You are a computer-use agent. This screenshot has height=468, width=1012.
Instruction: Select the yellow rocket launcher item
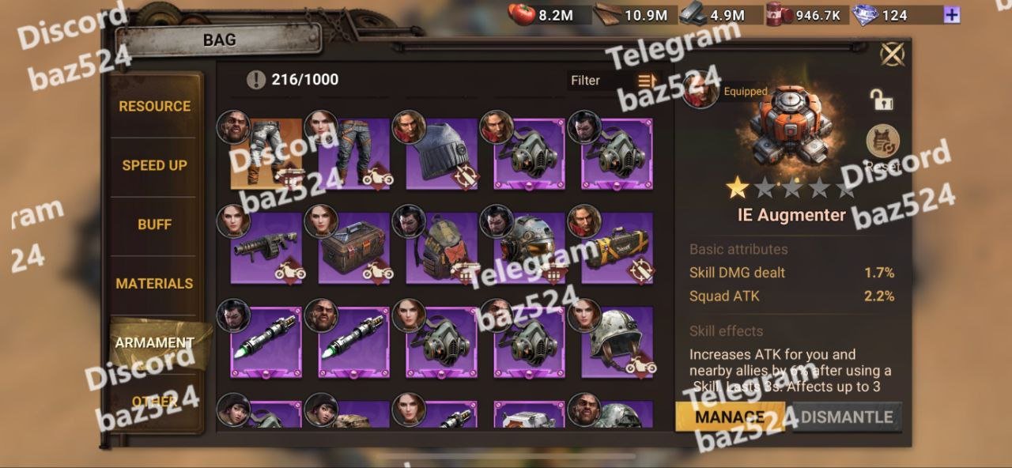pyautogui.click(x=617, y=248)
